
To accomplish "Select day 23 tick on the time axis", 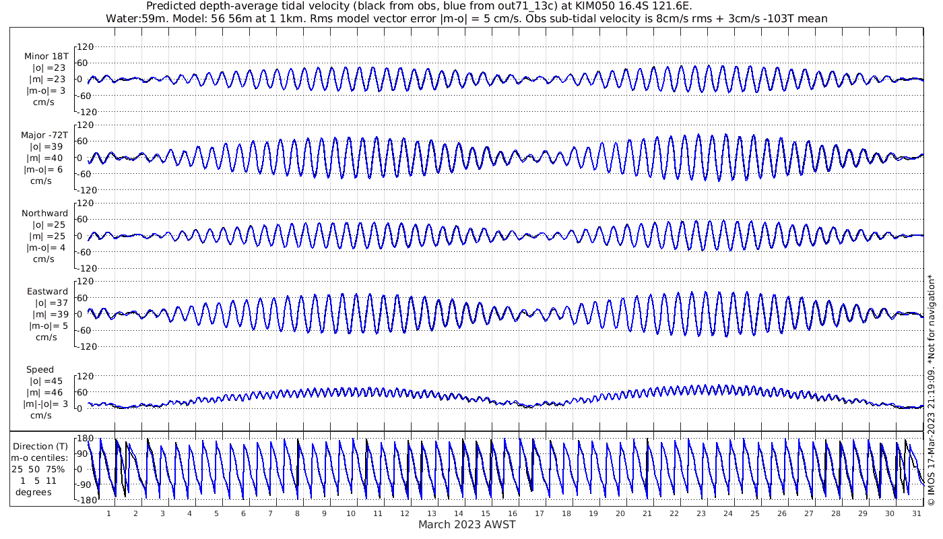I will tap(701, 513).
